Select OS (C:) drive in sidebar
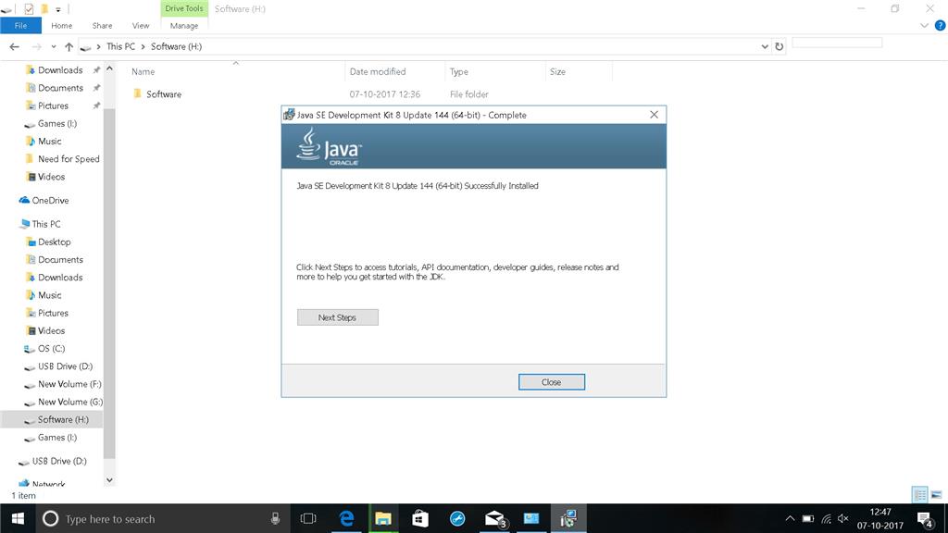 click(52, 349)
